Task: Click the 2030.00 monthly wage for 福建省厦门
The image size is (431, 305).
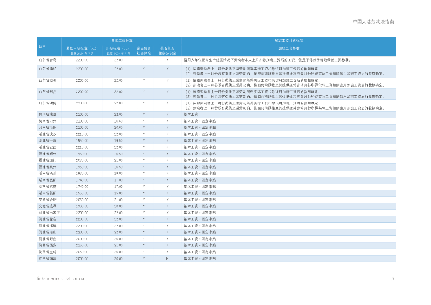Action: pyautogui.click(x=82, y=161)
